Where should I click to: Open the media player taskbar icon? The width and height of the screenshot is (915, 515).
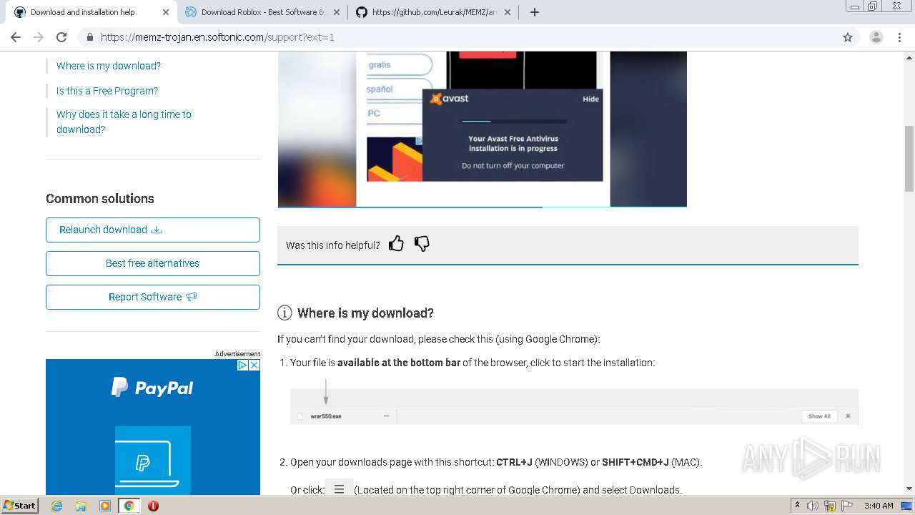[x=105, y=506]
